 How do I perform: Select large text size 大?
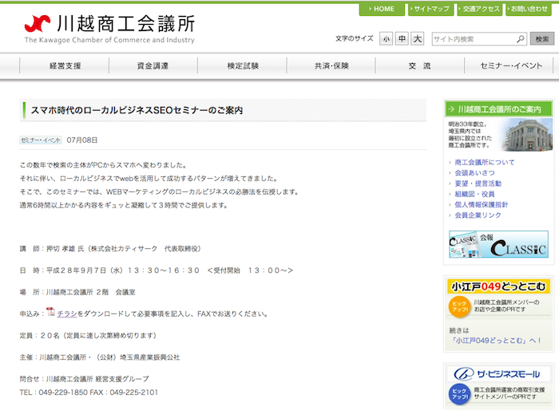click(x=418, y=39)
